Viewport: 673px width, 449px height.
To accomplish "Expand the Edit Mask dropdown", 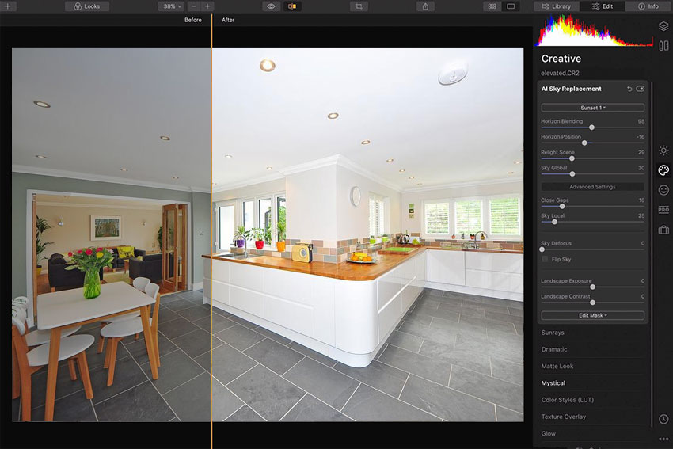I will [592, 315].
